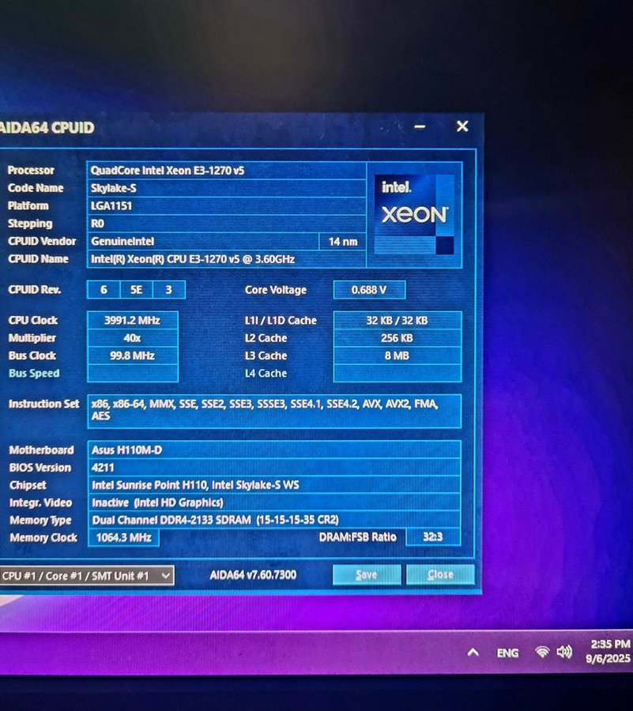This screenshot has height=711, width=633.
Task: Click the AIDA64 v7.60.7300 version text
Action: click(253, 575)
